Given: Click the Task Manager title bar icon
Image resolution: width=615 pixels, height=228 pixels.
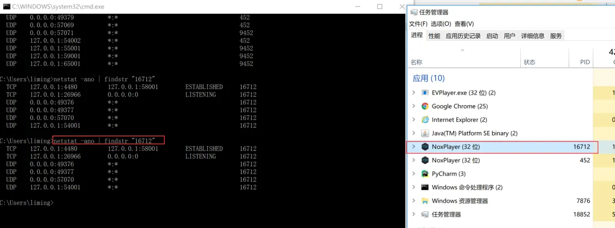Looking at the screenshot, I should [x=413, y=12].
